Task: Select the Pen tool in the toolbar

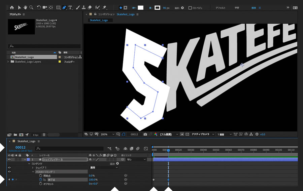Action: tap(64, 7)
